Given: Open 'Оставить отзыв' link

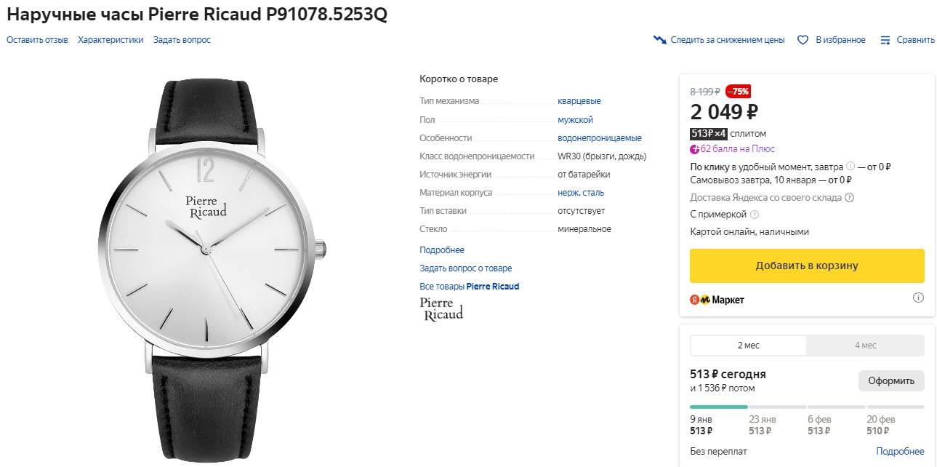Looking at the screenshot, I should click(37, 40).
